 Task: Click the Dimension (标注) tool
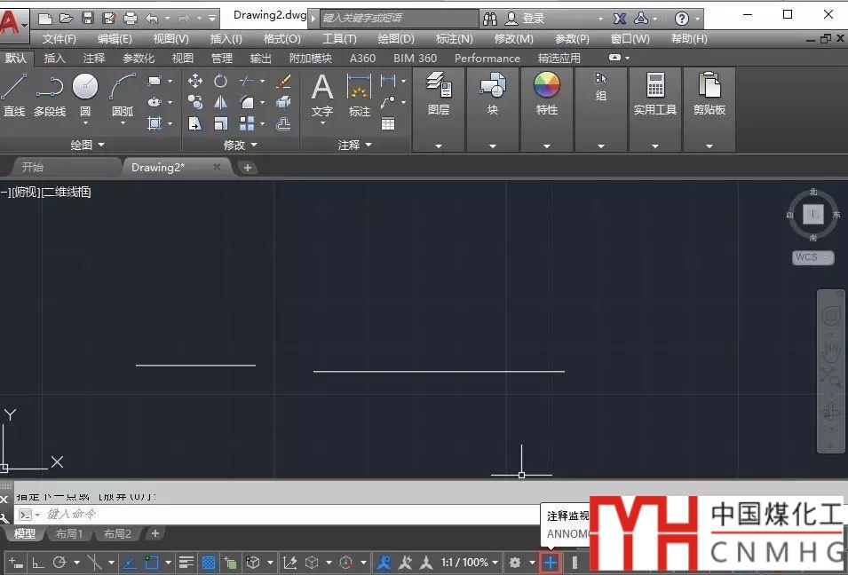coord(359,94)
